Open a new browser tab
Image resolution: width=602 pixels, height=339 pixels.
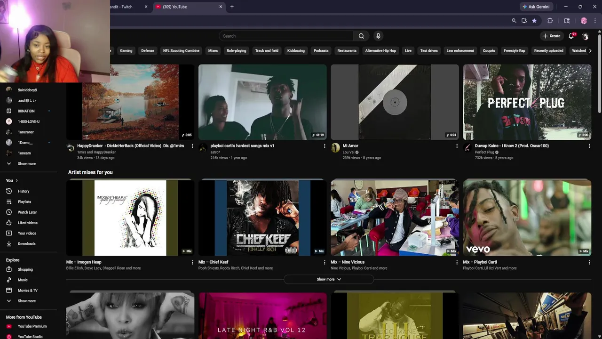tap(232, 7)
